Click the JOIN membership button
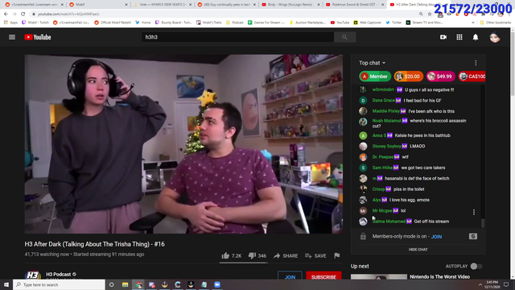The width and height of the screenshot is (515, 290). click(x=290, y=277)
